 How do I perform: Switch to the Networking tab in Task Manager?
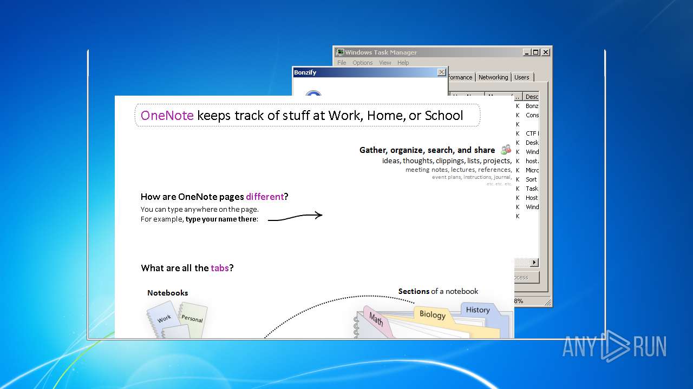pos(493,77)
